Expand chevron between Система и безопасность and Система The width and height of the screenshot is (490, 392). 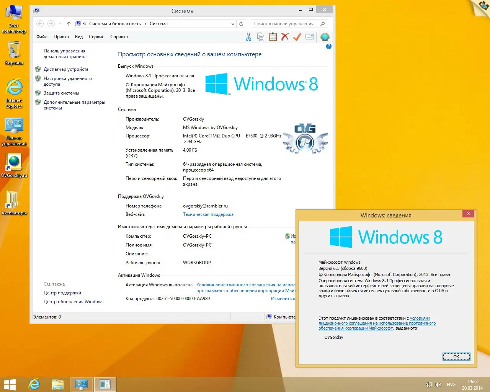pyautogui.click(x=145, y=24)
